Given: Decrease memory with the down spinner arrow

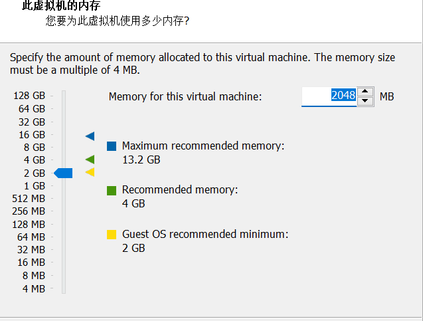Looking at the screenshot, I should [365, 101].
